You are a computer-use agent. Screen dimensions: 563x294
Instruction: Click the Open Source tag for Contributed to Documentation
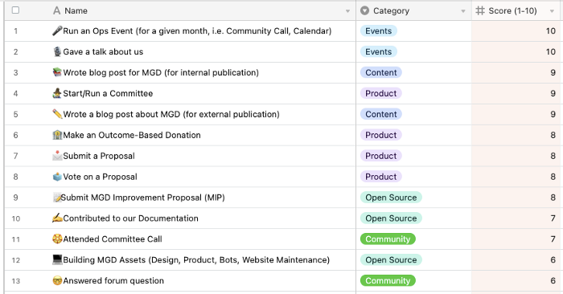[x=391, y=218]
